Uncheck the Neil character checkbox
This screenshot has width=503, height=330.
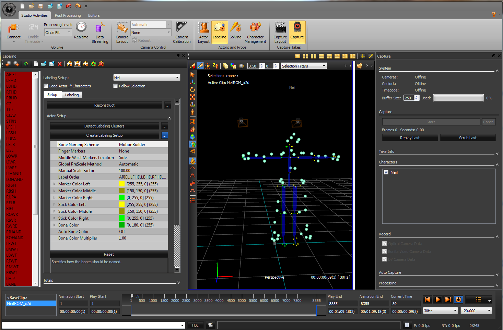(386, 172)
